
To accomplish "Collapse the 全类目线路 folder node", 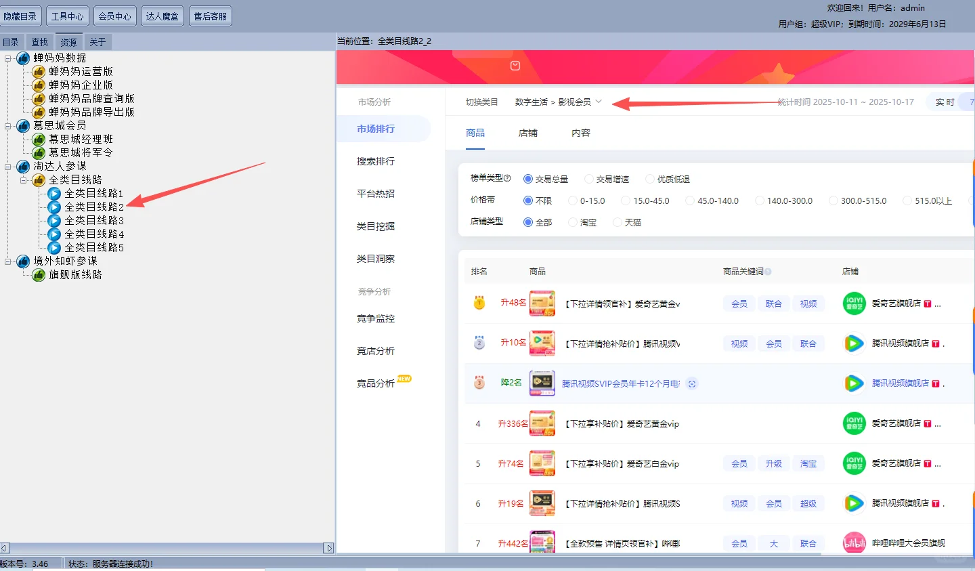I will point(24,180).
